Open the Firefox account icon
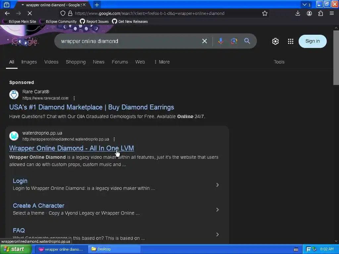The height and width of the screenshot is (254, 339). pos(310,13)
